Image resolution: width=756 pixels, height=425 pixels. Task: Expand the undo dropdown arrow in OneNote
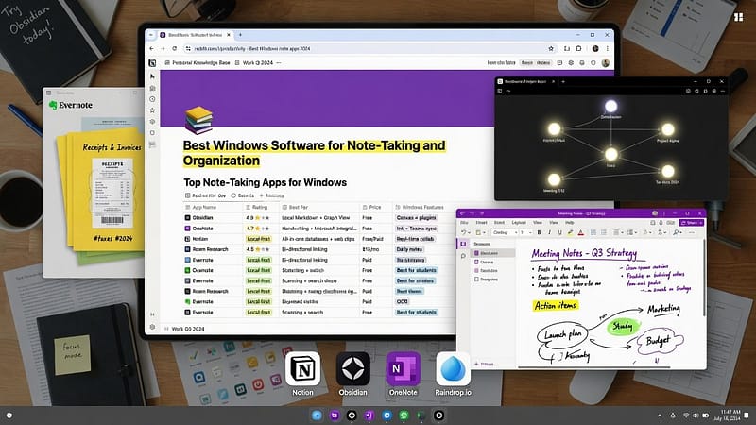(x=469, y=232)
